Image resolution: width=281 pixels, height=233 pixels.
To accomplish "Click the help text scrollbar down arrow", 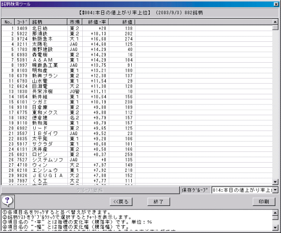I will (275, 227).
